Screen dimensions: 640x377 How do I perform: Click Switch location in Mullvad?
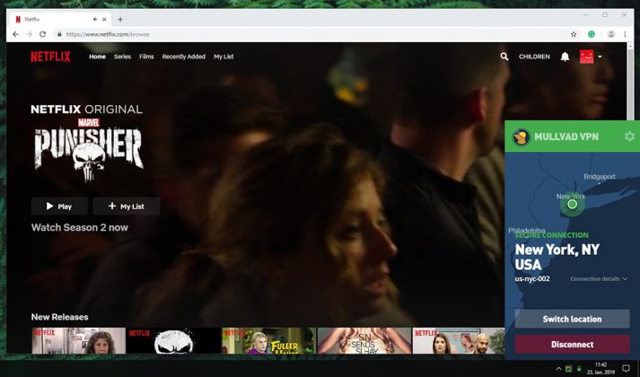coord(573,319)
